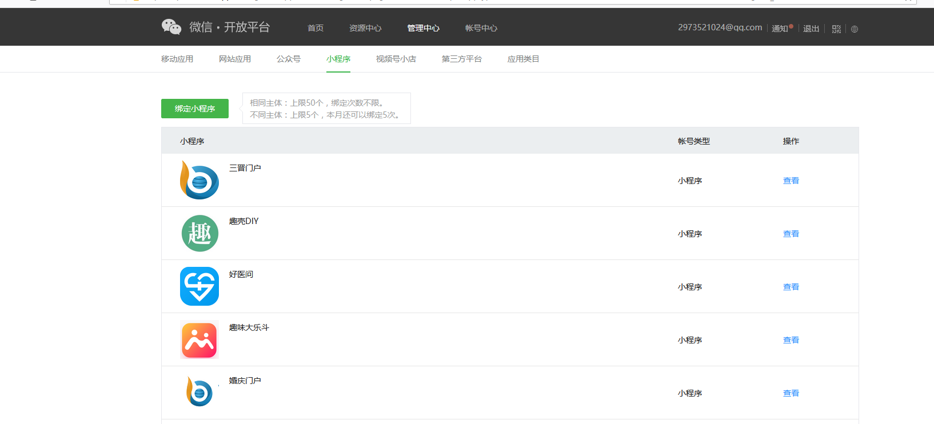Click the 不同主体 binding limit note

click(326, 115)
